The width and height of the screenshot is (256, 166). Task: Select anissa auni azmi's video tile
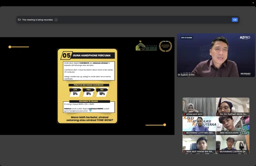pos(199,105)
